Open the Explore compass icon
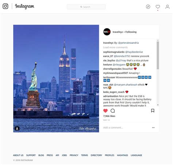173x165 pixels. pos(148,7)
